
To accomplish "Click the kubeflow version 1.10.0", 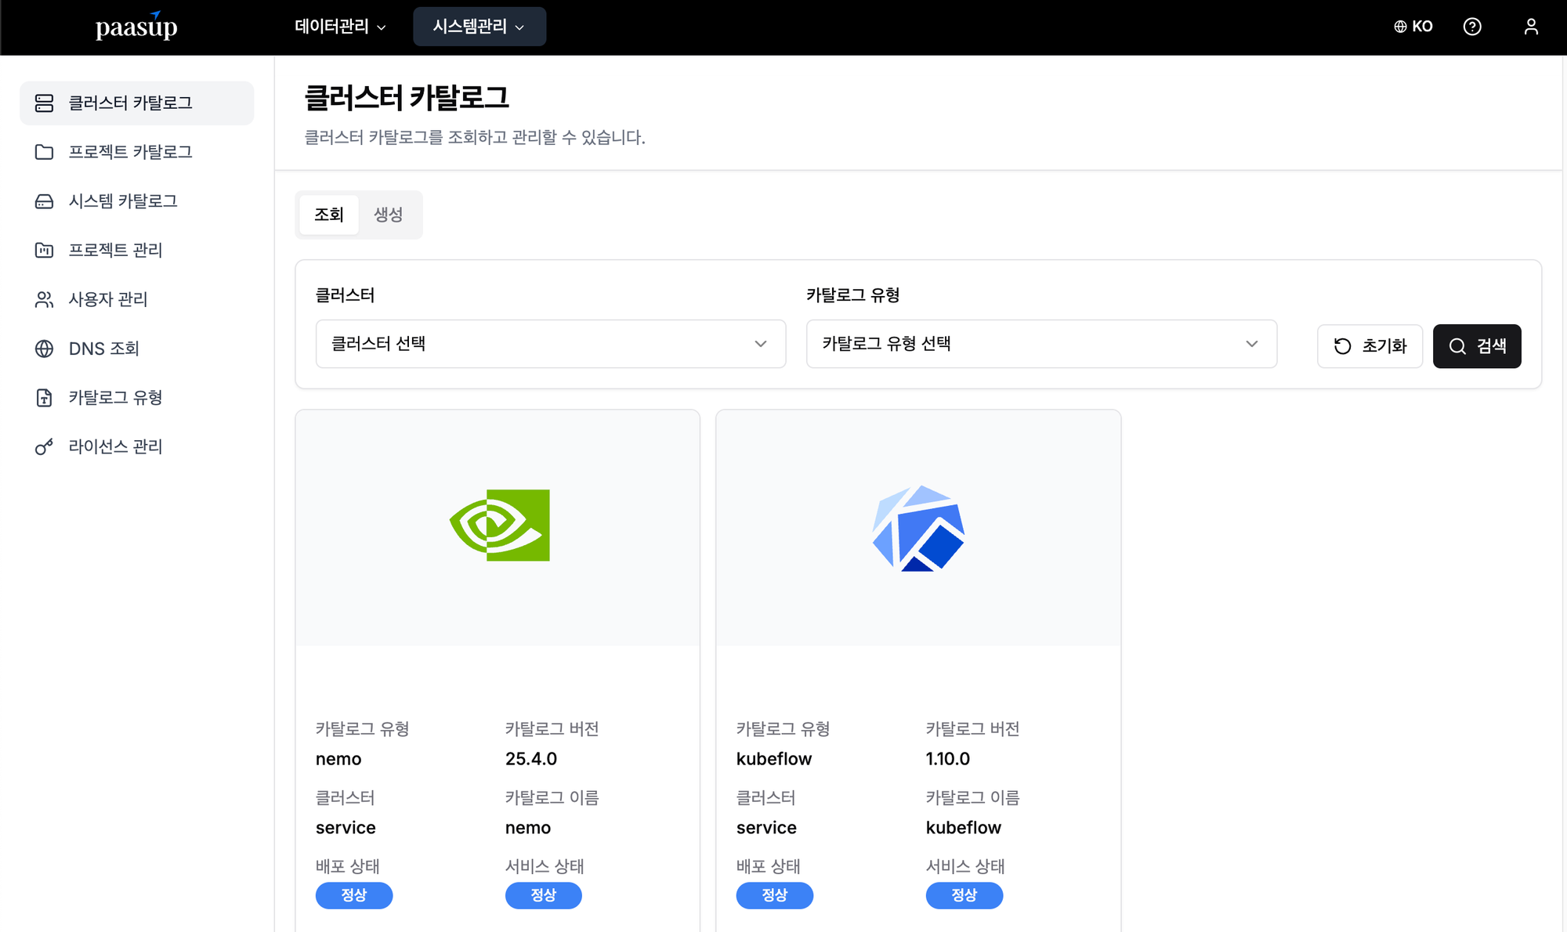I will click(948, 759).
